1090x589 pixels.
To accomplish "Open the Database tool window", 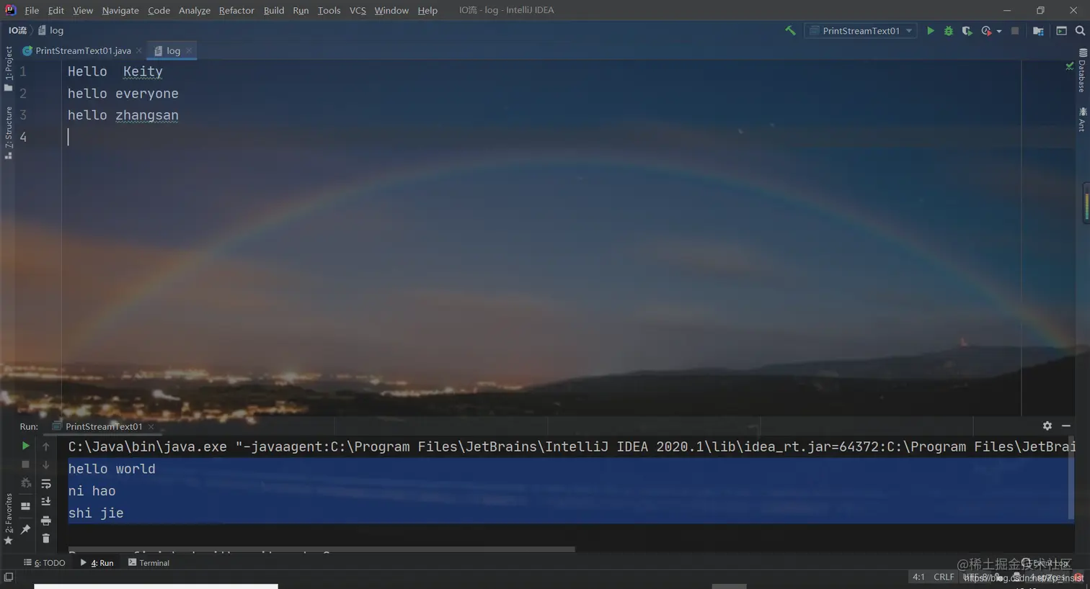I will (x=1082, y=70).
